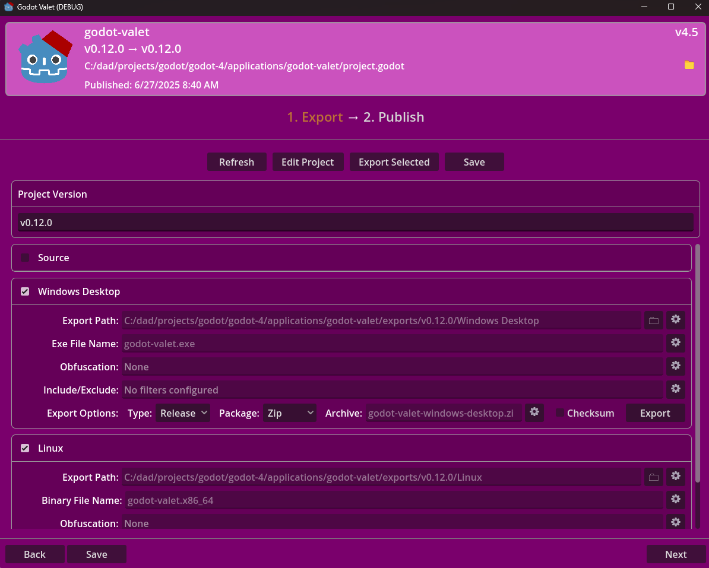Enable Checksum for Windows Desktop export
Screen dimensions: 709x568
(560, 413)
